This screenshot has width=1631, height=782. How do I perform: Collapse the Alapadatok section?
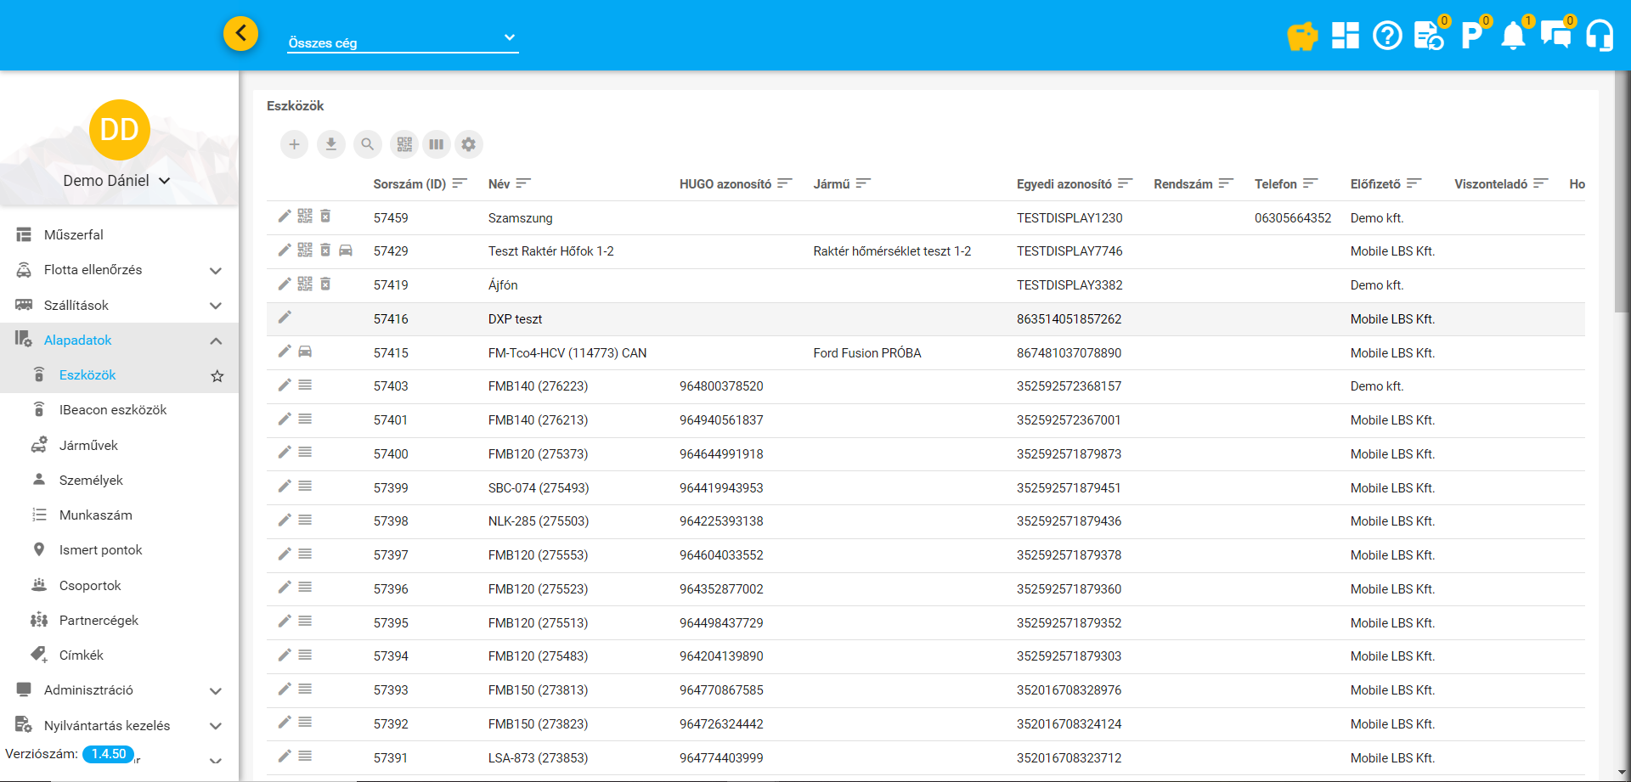click(216, 340)
